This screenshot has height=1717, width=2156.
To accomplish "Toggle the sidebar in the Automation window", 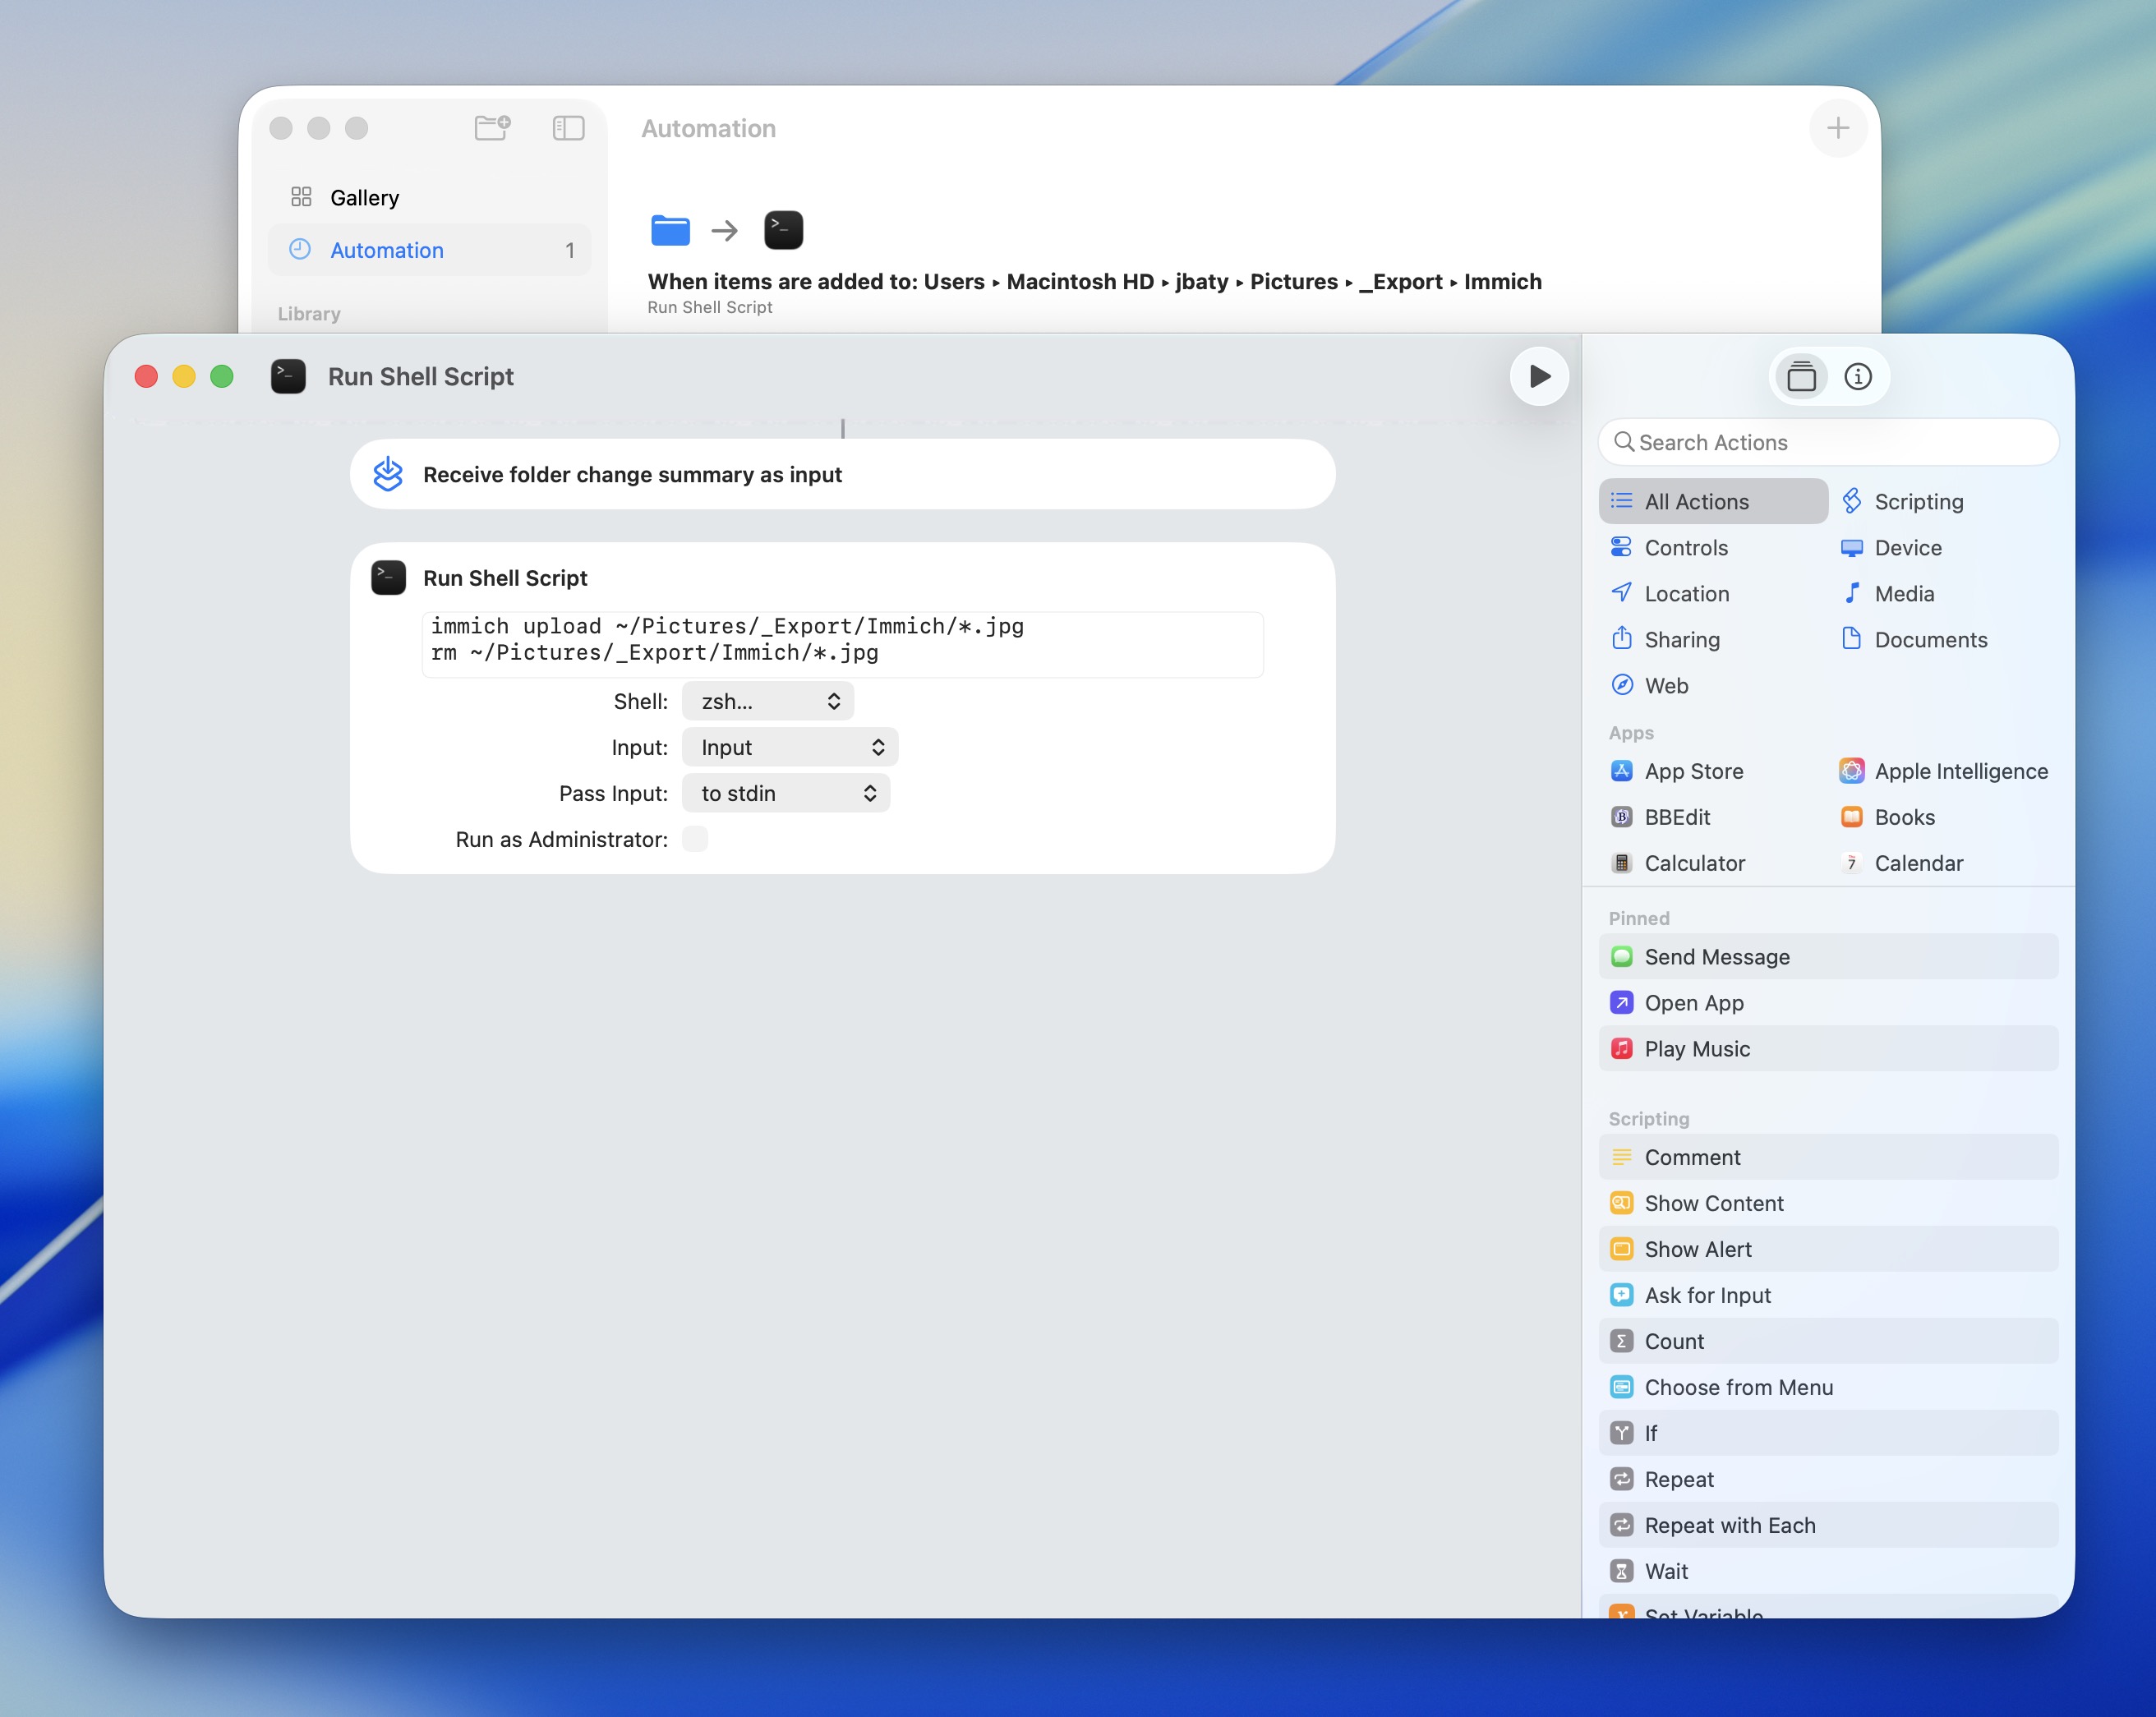I will pyautogui.click(x=568, y=127).
